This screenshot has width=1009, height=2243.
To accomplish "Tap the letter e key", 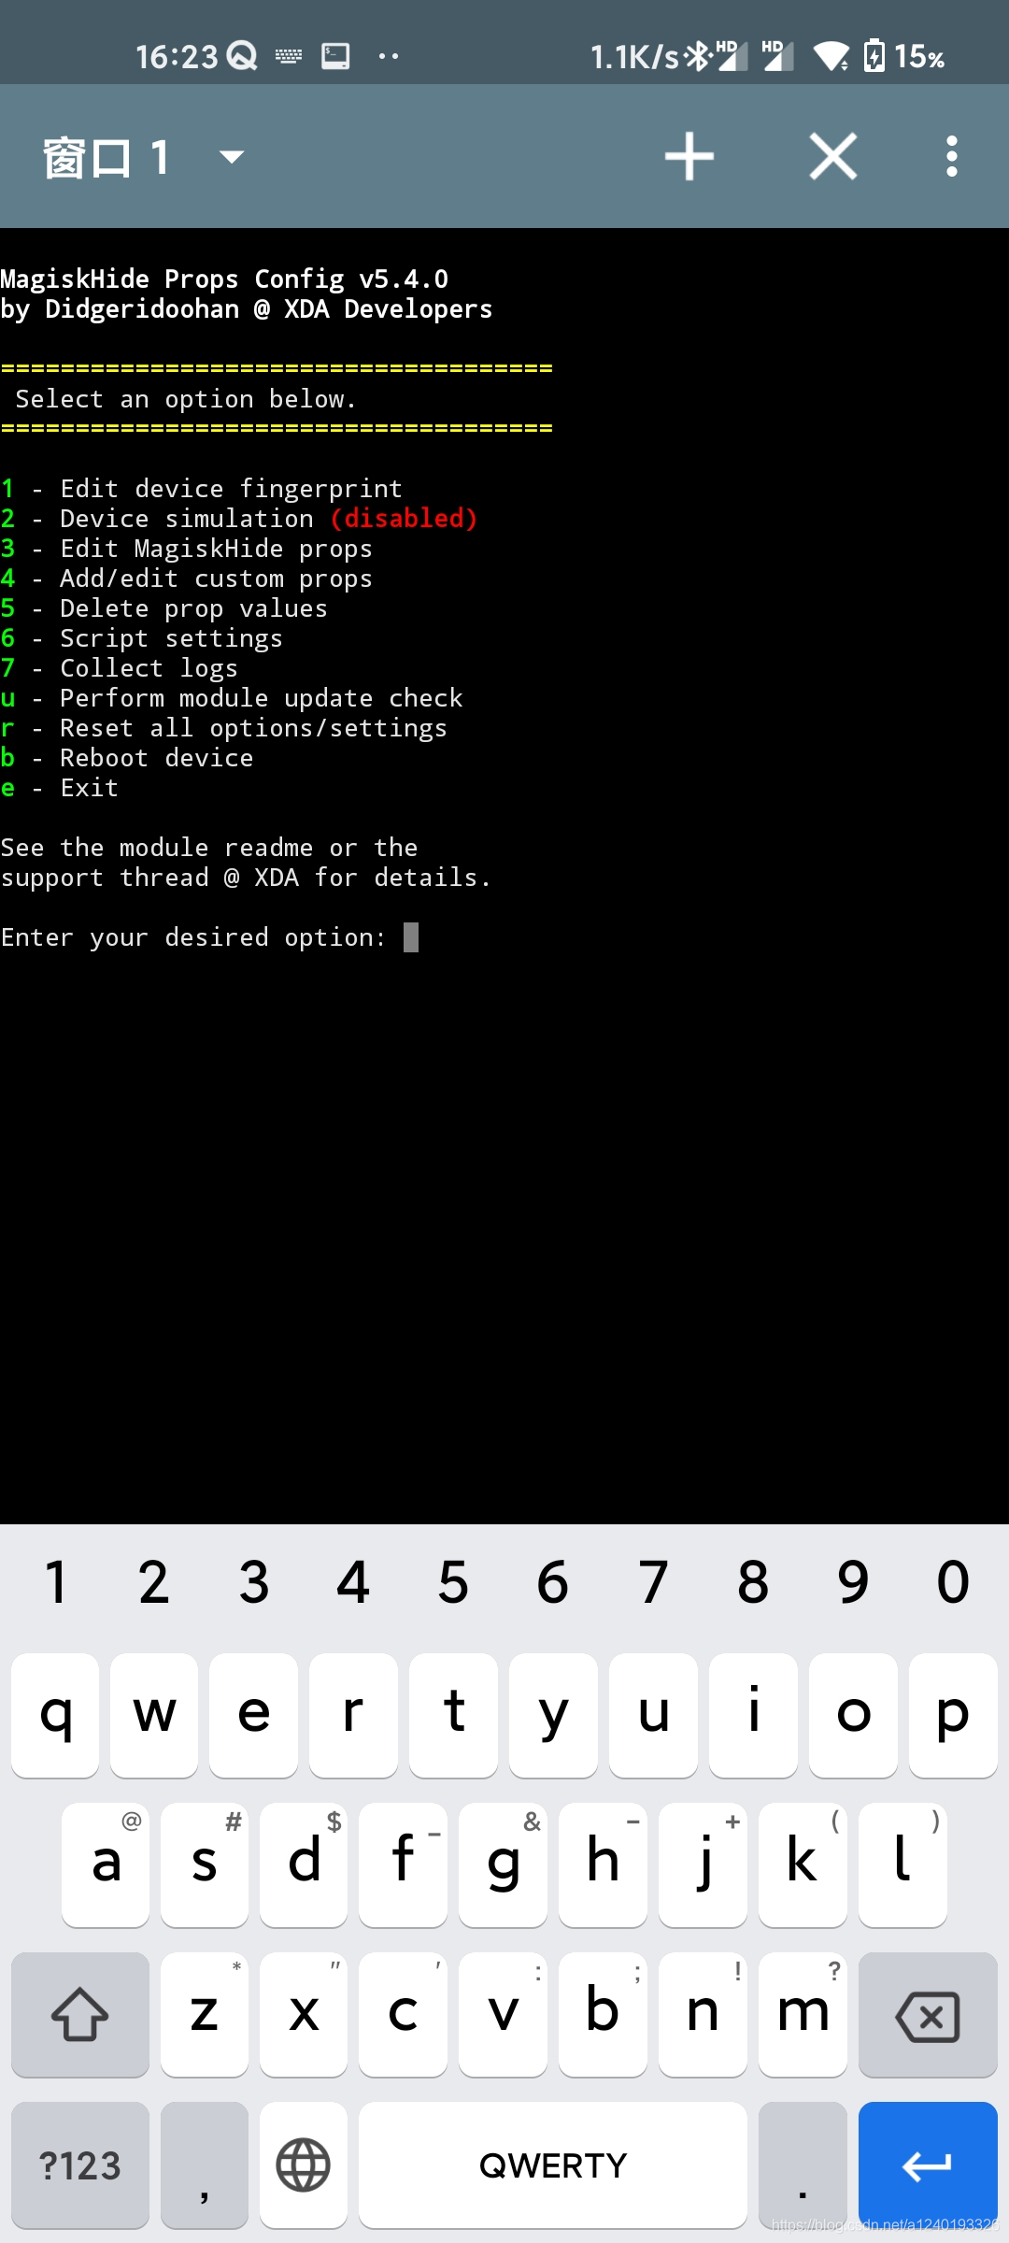I will (253, 1715).
